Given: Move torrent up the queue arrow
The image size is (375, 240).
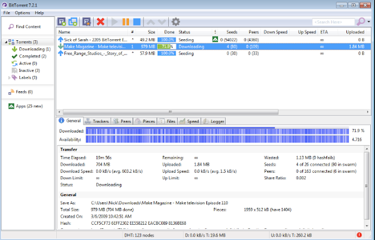Looking at the screenshot, I should point(151,22).
